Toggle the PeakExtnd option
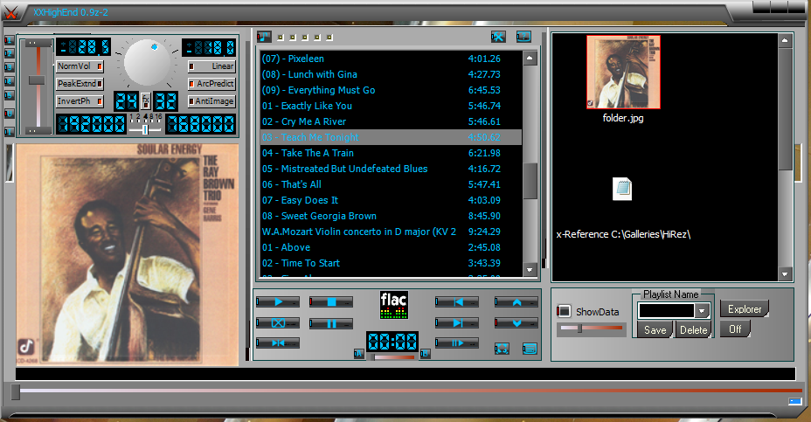811x422 pixels. point(80,84)
